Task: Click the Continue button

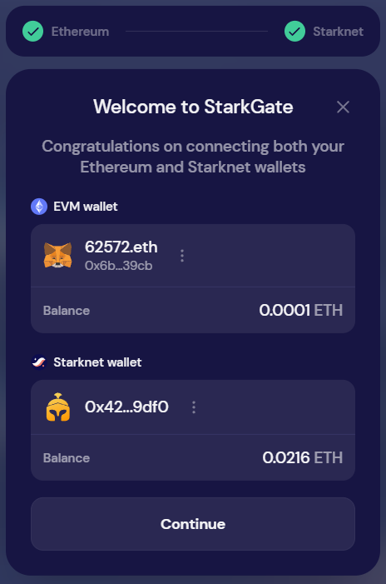Action: point(193,524)
